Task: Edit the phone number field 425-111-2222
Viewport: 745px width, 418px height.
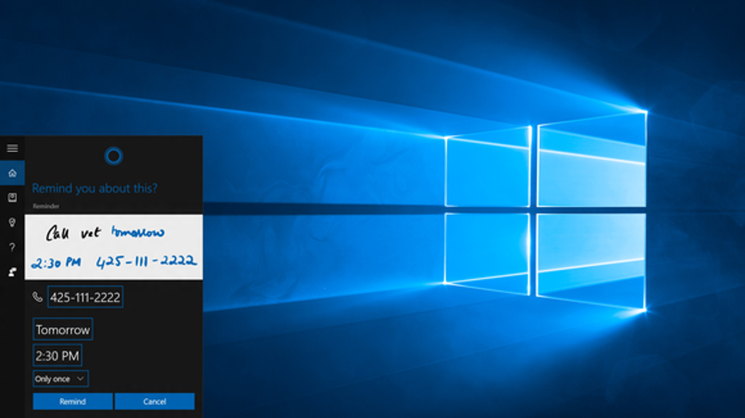Action: click(85, 297)
